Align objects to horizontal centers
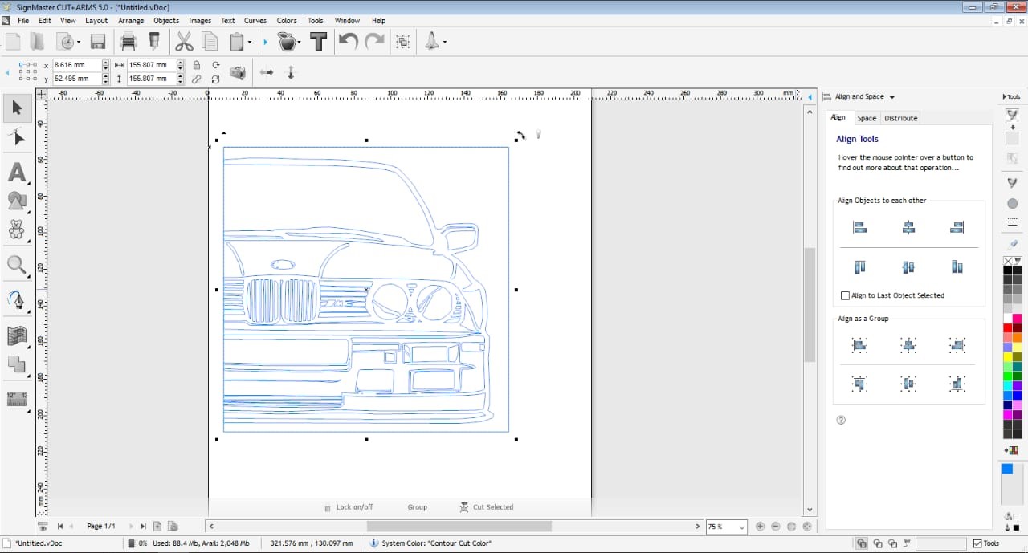The width and height of the screenshot is (1028, 553). 908,228
